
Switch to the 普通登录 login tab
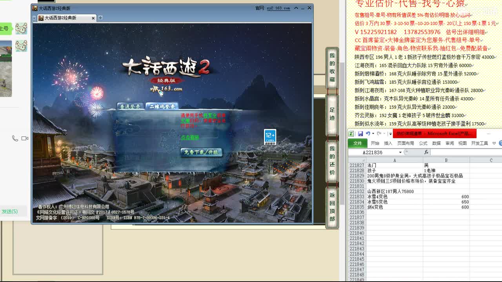(x=130, y=107)
